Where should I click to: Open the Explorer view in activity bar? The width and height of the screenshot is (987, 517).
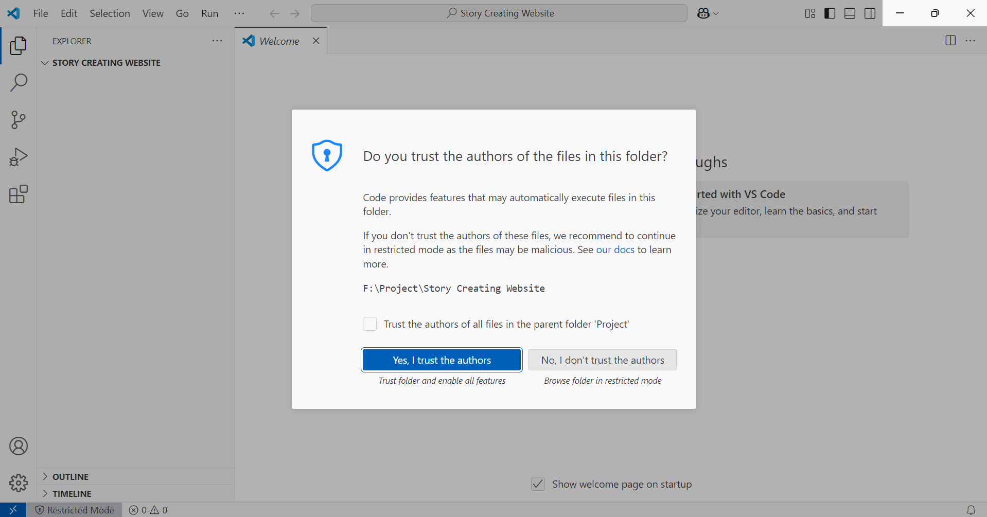click(x=19, y=46)
